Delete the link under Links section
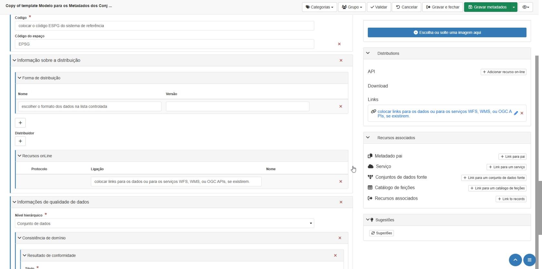Screen dimensions: 542x269 tap(522, 113)
